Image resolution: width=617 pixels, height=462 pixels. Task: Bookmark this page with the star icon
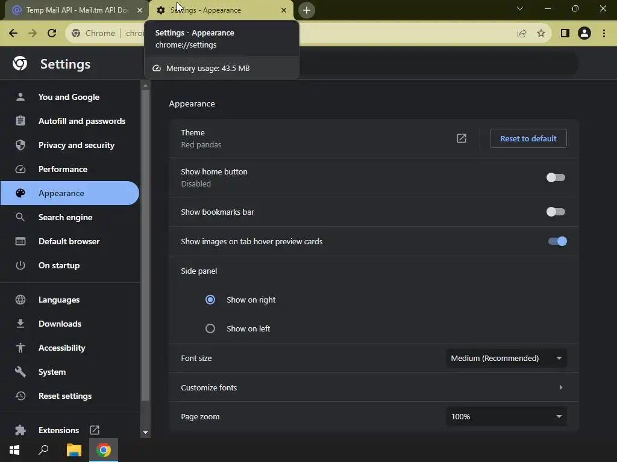tap(541, 34)
